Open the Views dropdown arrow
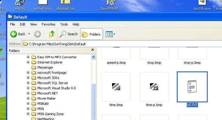Viewport: 222px width, 120px height. [114, 34]
